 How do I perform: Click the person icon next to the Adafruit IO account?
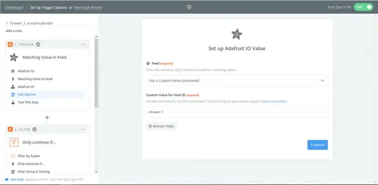tap(13, 87)
